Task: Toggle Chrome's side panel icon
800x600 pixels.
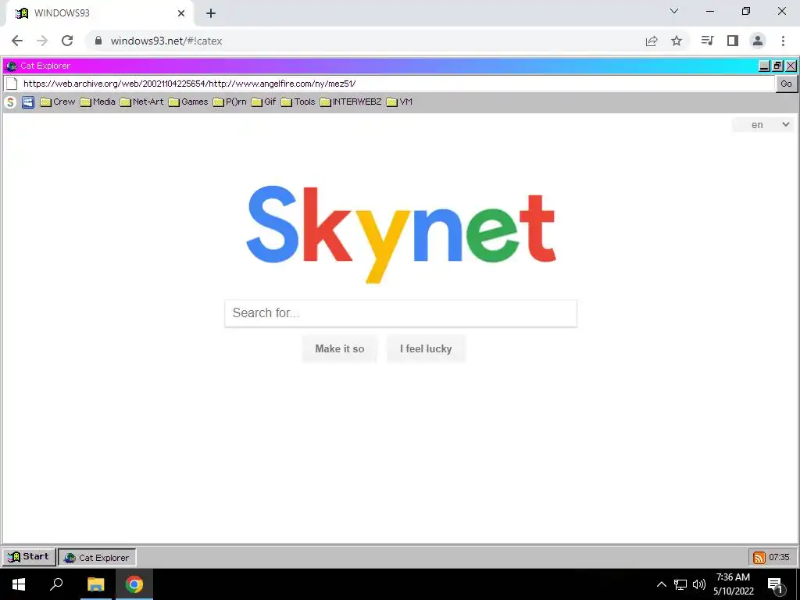Action: click(x=733, y=41)
